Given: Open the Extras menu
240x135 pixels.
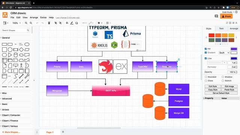Looking at the screenshot, I should pyautogui.click(x=43, y=18).
